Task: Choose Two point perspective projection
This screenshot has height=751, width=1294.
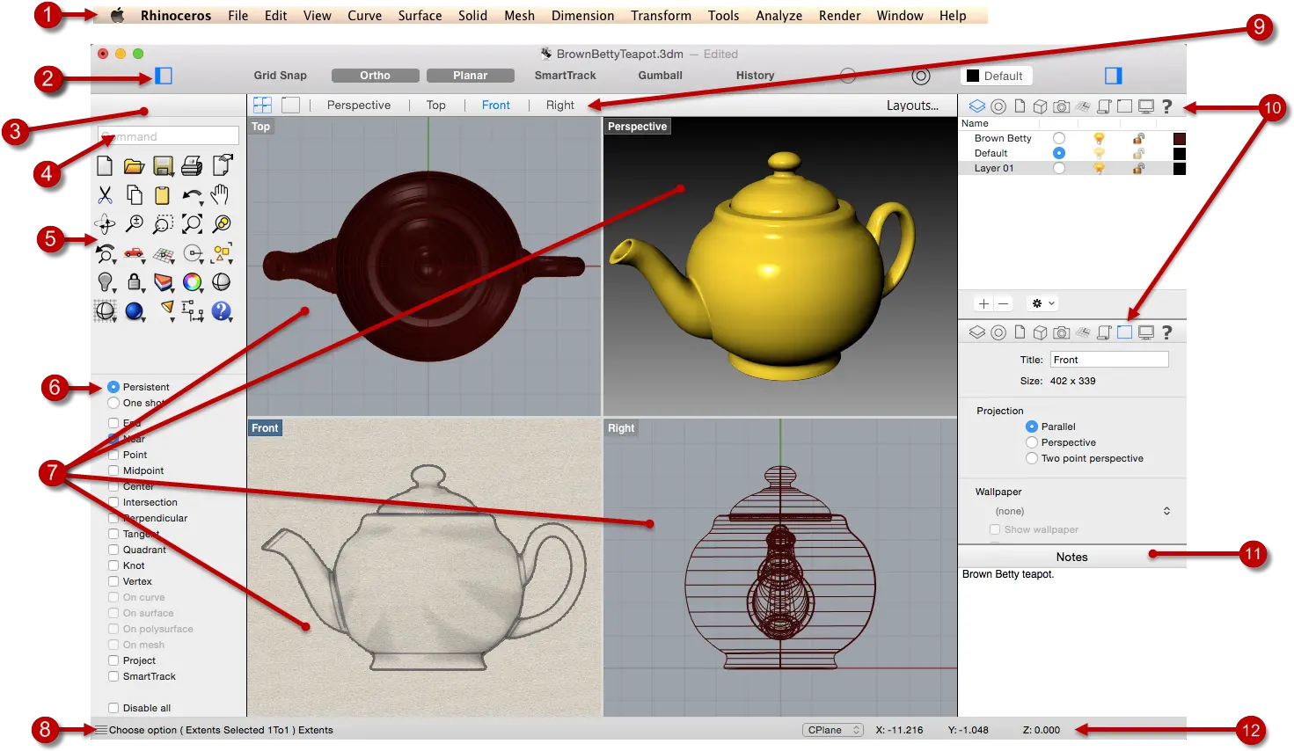Action: coord(1032,458)
